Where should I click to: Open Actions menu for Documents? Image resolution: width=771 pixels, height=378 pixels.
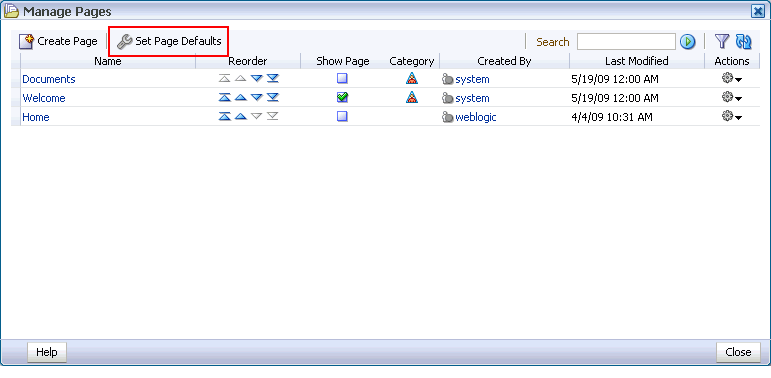732,79
